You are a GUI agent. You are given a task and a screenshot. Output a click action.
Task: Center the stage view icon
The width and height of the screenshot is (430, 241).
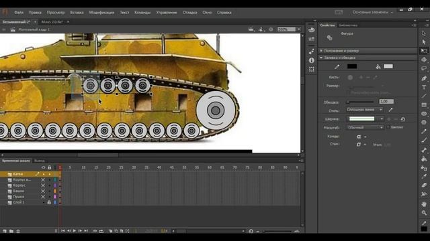tap(271, 29)
